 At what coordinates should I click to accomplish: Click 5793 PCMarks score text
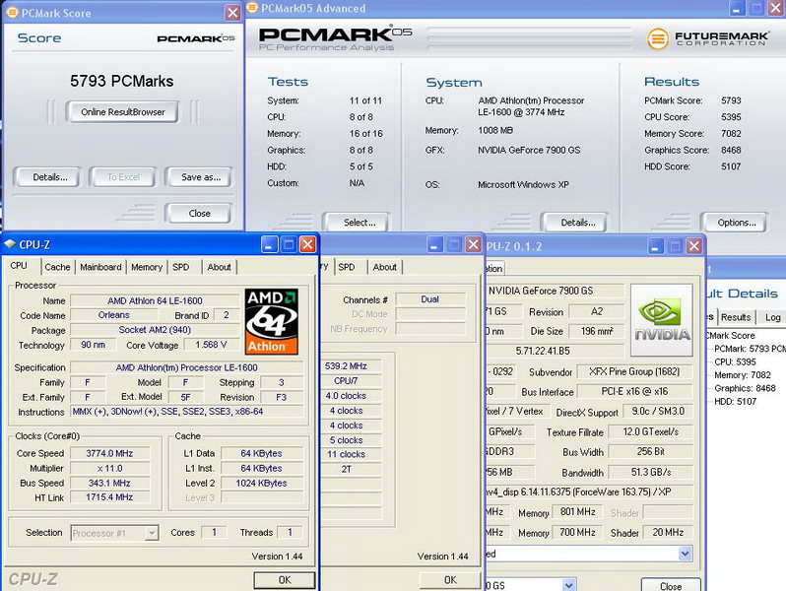click(122, 81)
